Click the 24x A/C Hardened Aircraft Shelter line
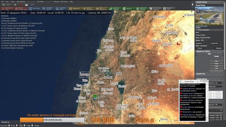This screenshot has width=226, height=127. click(x=22, y=23)
